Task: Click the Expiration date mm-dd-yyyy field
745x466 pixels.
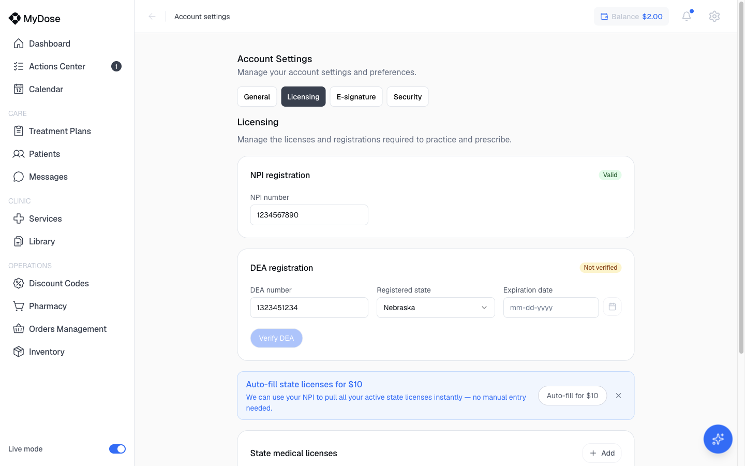Action: tap(550, 308)
